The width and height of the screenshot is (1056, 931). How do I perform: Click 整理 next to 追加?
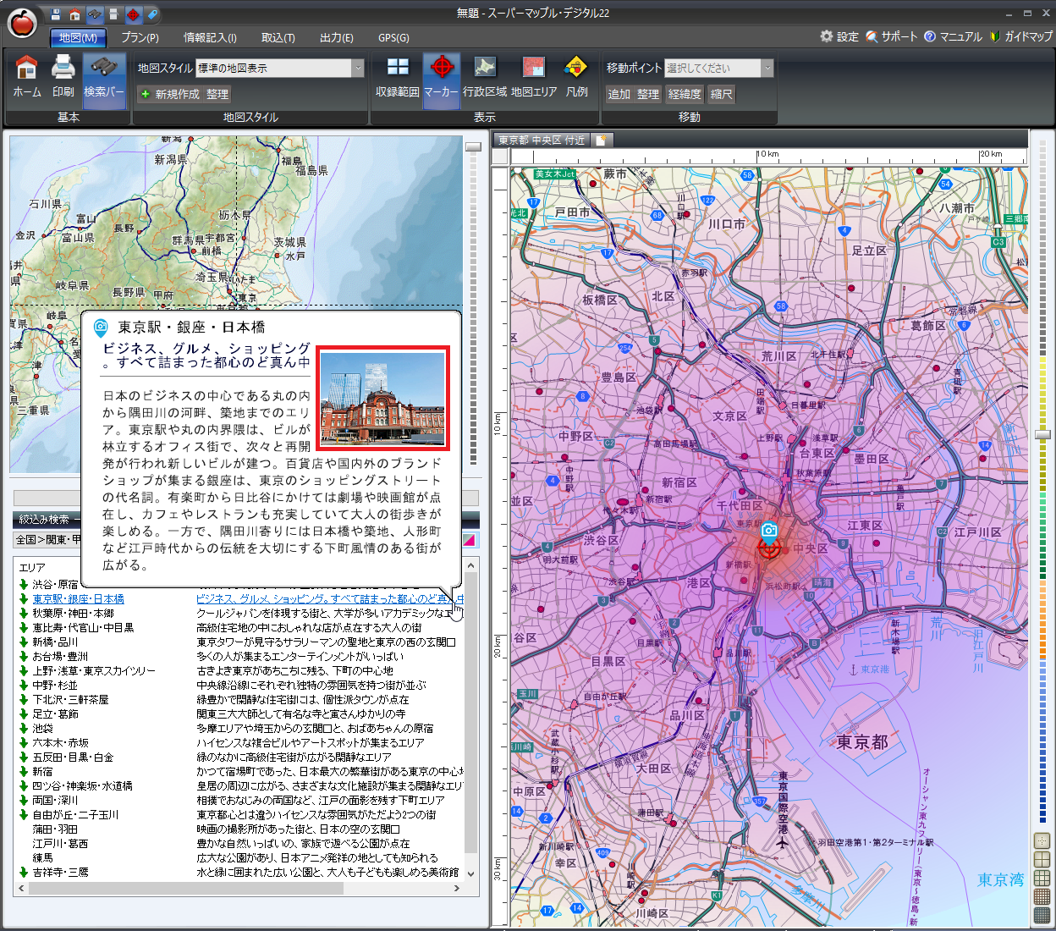click(648, 94)
